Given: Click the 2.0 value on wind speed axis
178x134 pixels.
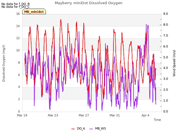Looking at the screenshot, I should (x=165, y=90).
